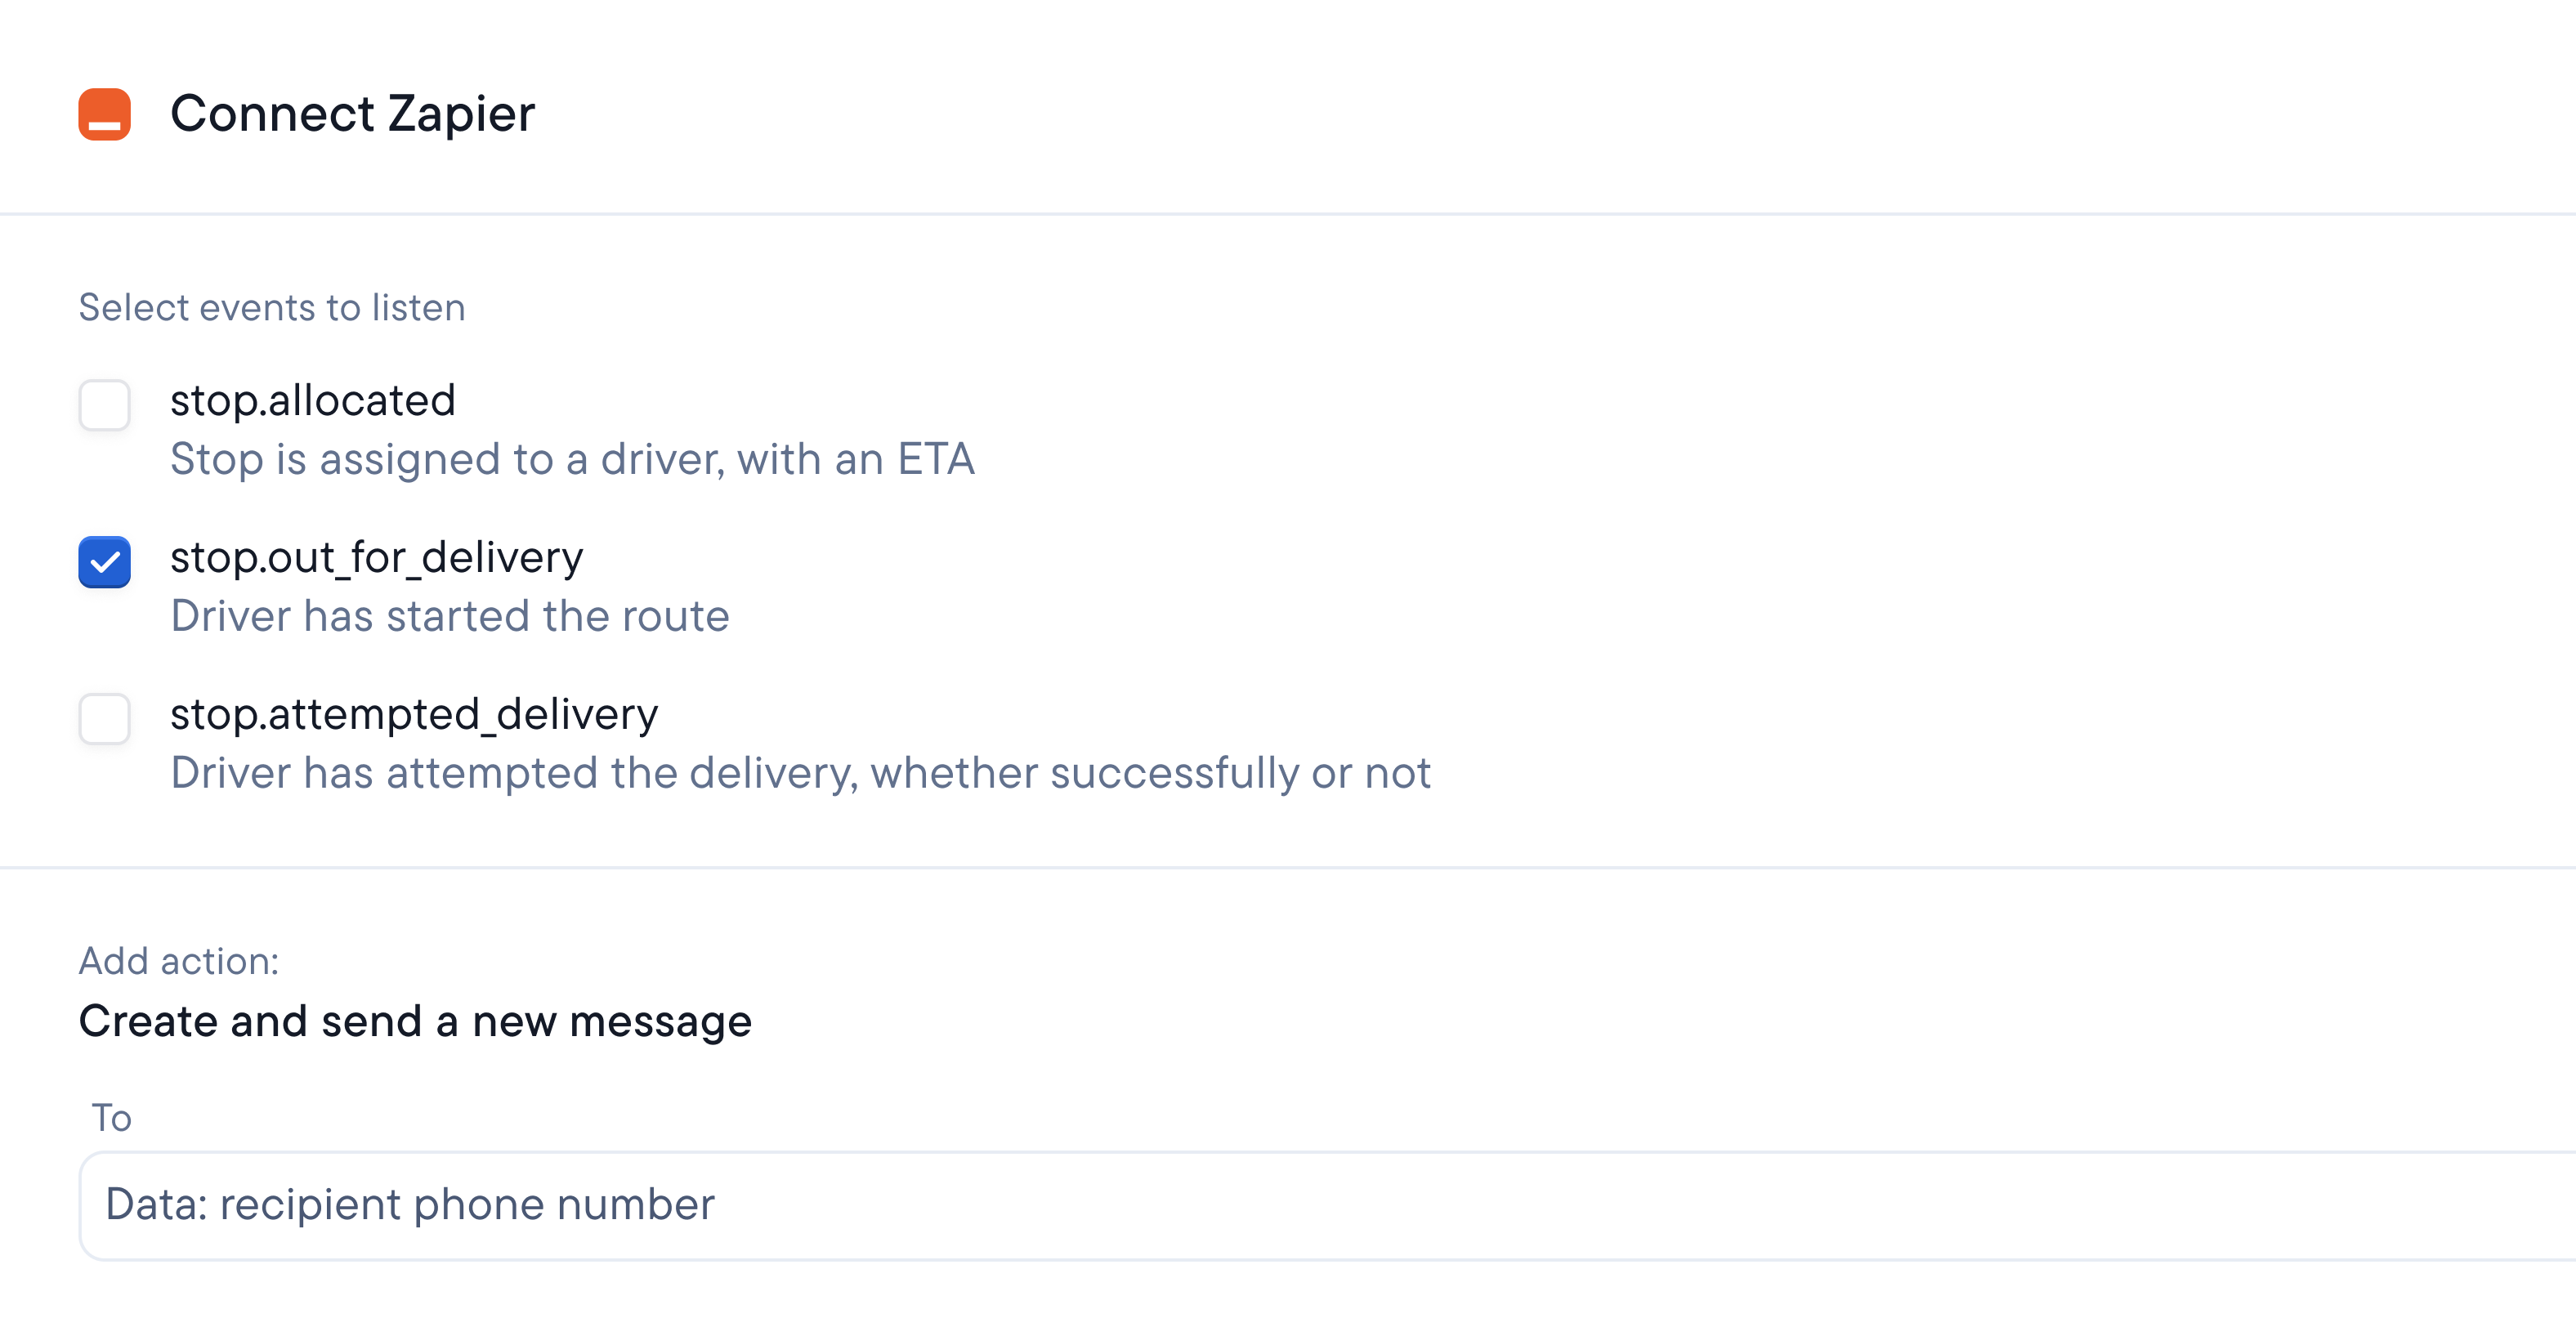Click the To field label

click(110, 1117)
